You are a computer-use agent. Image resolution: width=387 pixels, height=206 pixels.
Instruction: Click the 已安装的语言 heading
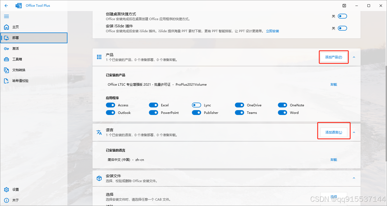116,150
